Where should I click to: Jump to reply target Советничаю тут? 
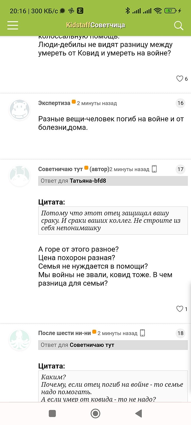tap(92, 345)
